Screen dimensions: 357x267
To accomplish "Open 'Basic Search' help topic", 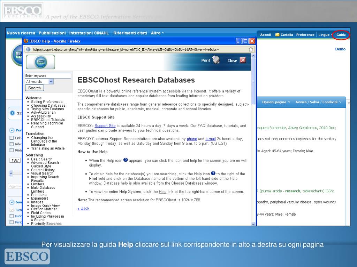I will tap(42, 159).
